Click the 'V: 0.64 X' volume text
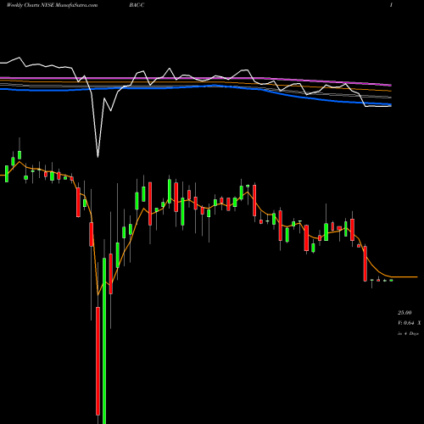 pyautogui.click(x=409, y=323)
